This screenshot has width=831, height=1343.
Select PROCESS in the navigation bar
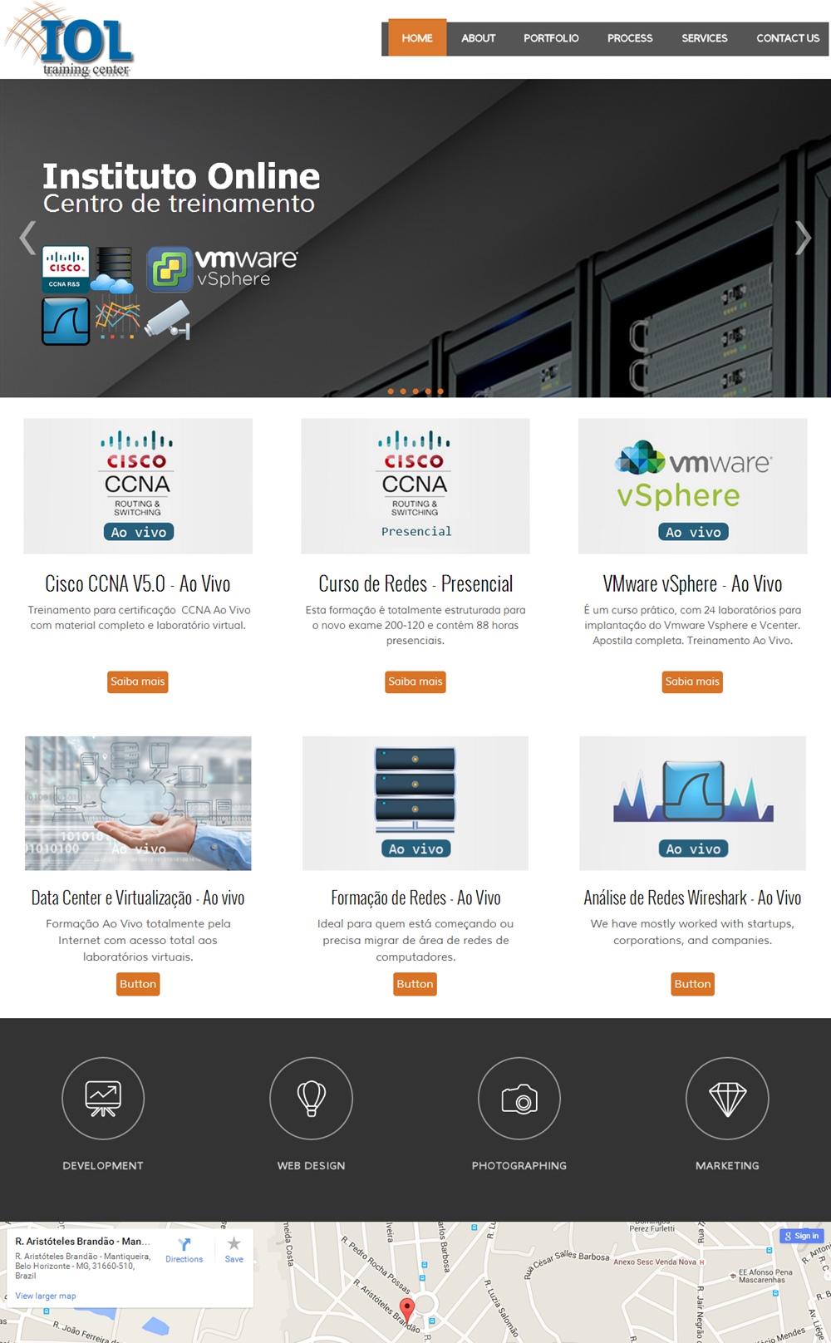pyautogui.click(x=630, y=38)
